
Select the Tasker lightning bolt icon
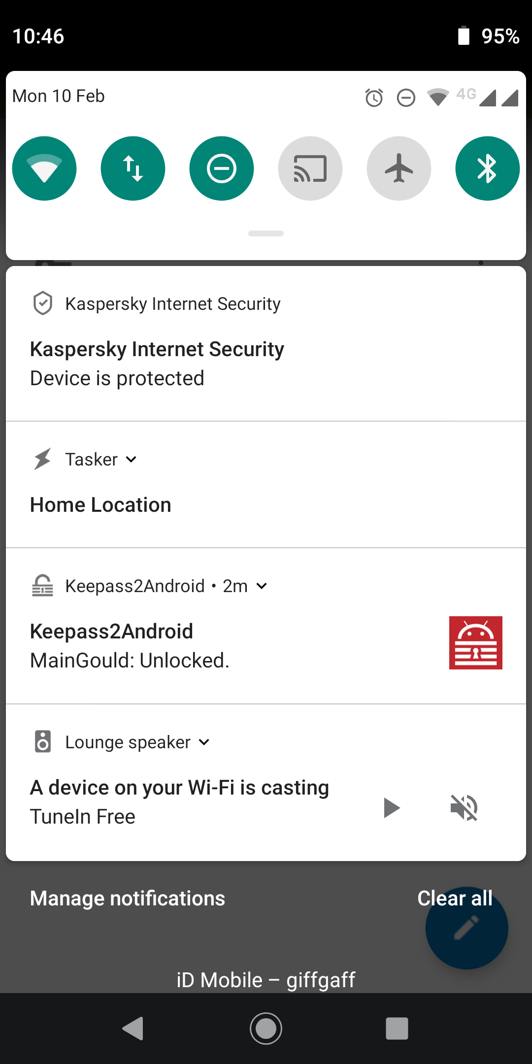[42, 459]
